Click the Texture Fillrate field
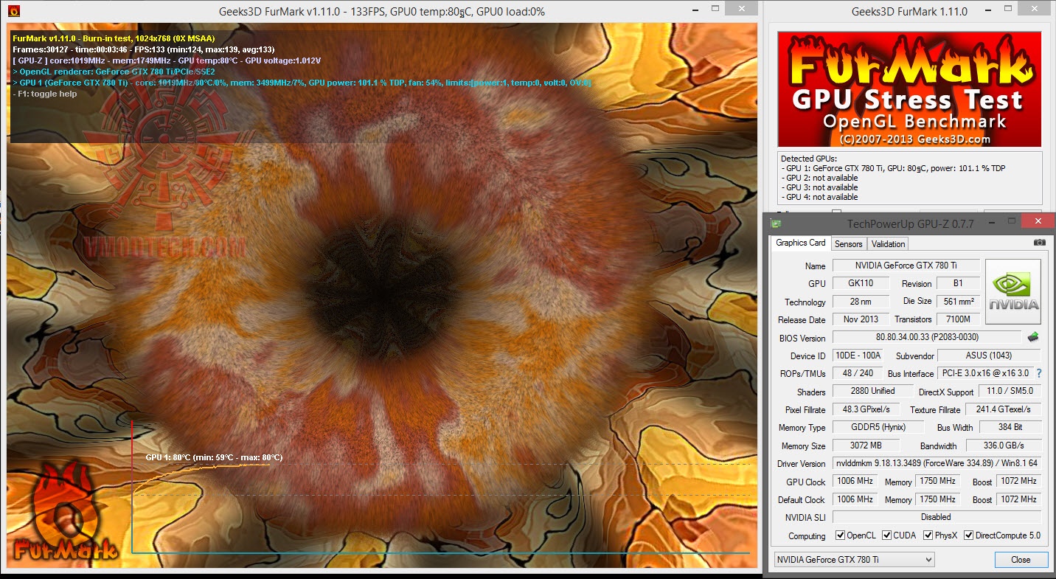This screenshot has width=1056, height=579. coord(1004,409)
